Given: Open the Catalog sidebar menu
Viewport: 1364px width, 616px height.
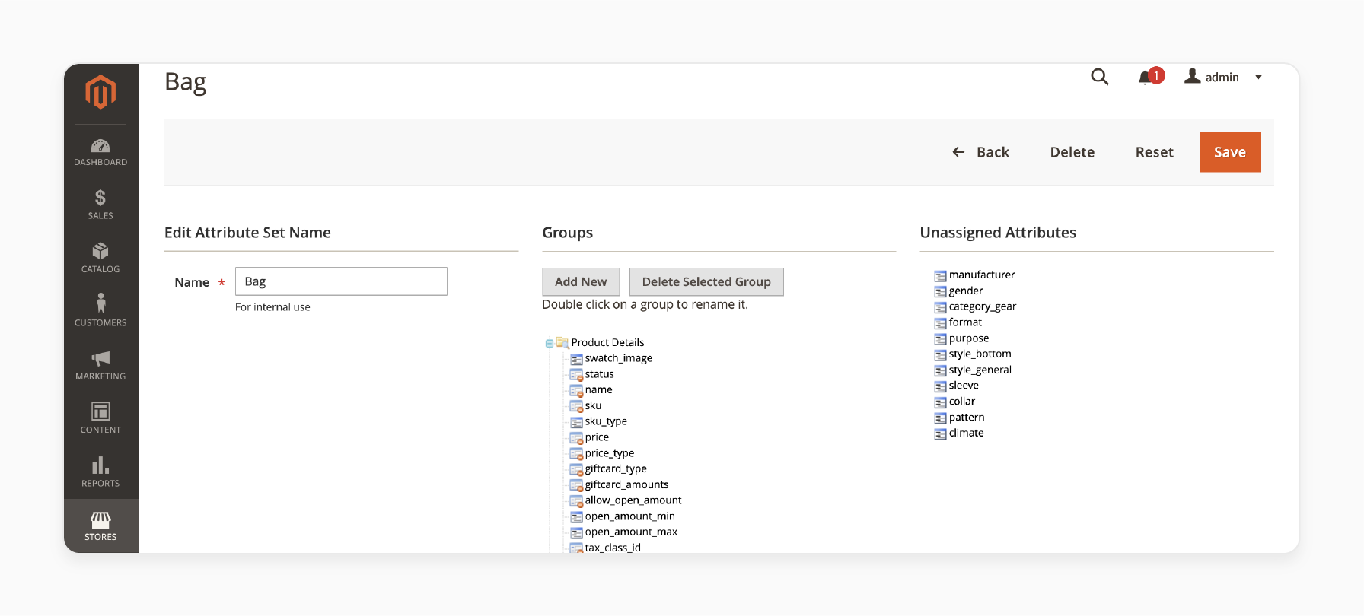Looking at the screenshot, I should [100, 259].
